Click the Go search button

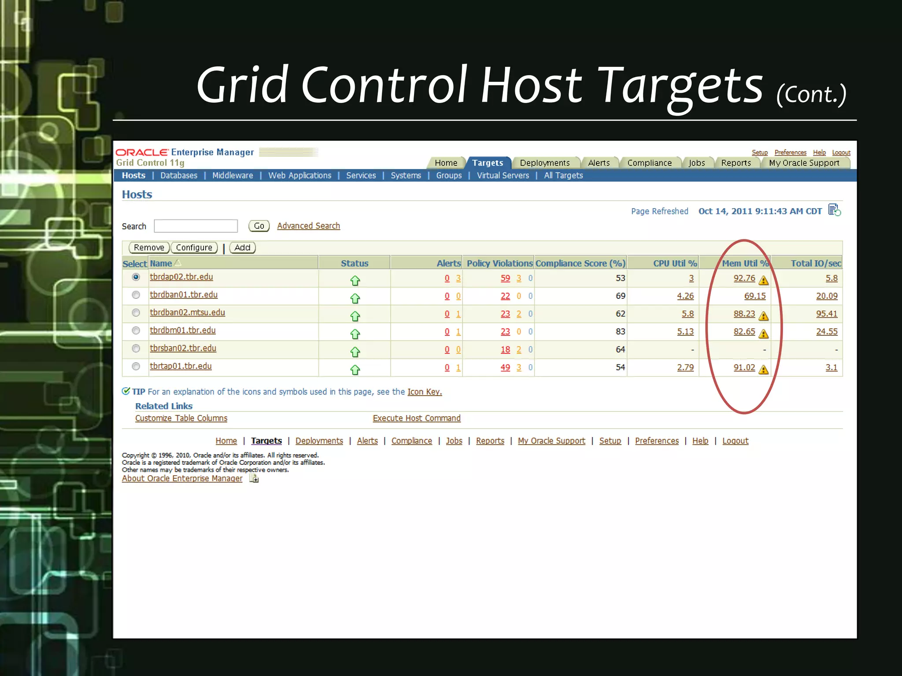pos(259,226)
